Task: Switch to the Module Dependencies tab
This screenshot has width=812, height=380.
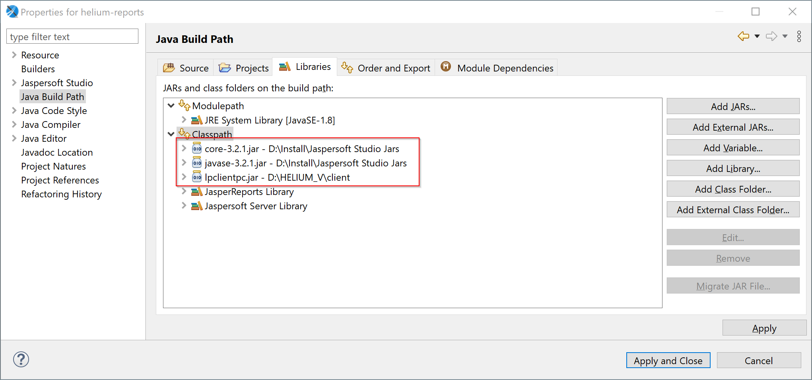Action: (x=497, y=68)
